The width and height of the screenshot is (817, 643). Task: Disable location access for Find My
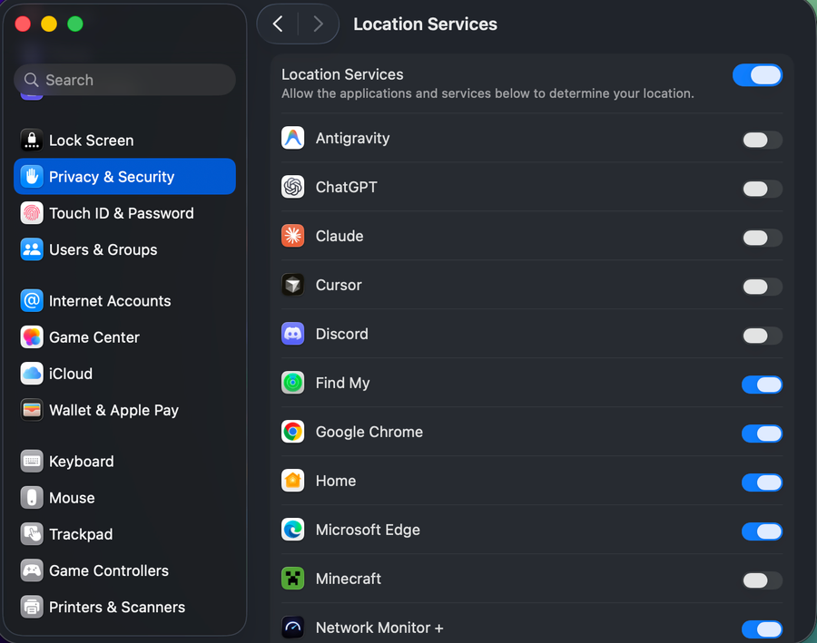coord(762,385)
